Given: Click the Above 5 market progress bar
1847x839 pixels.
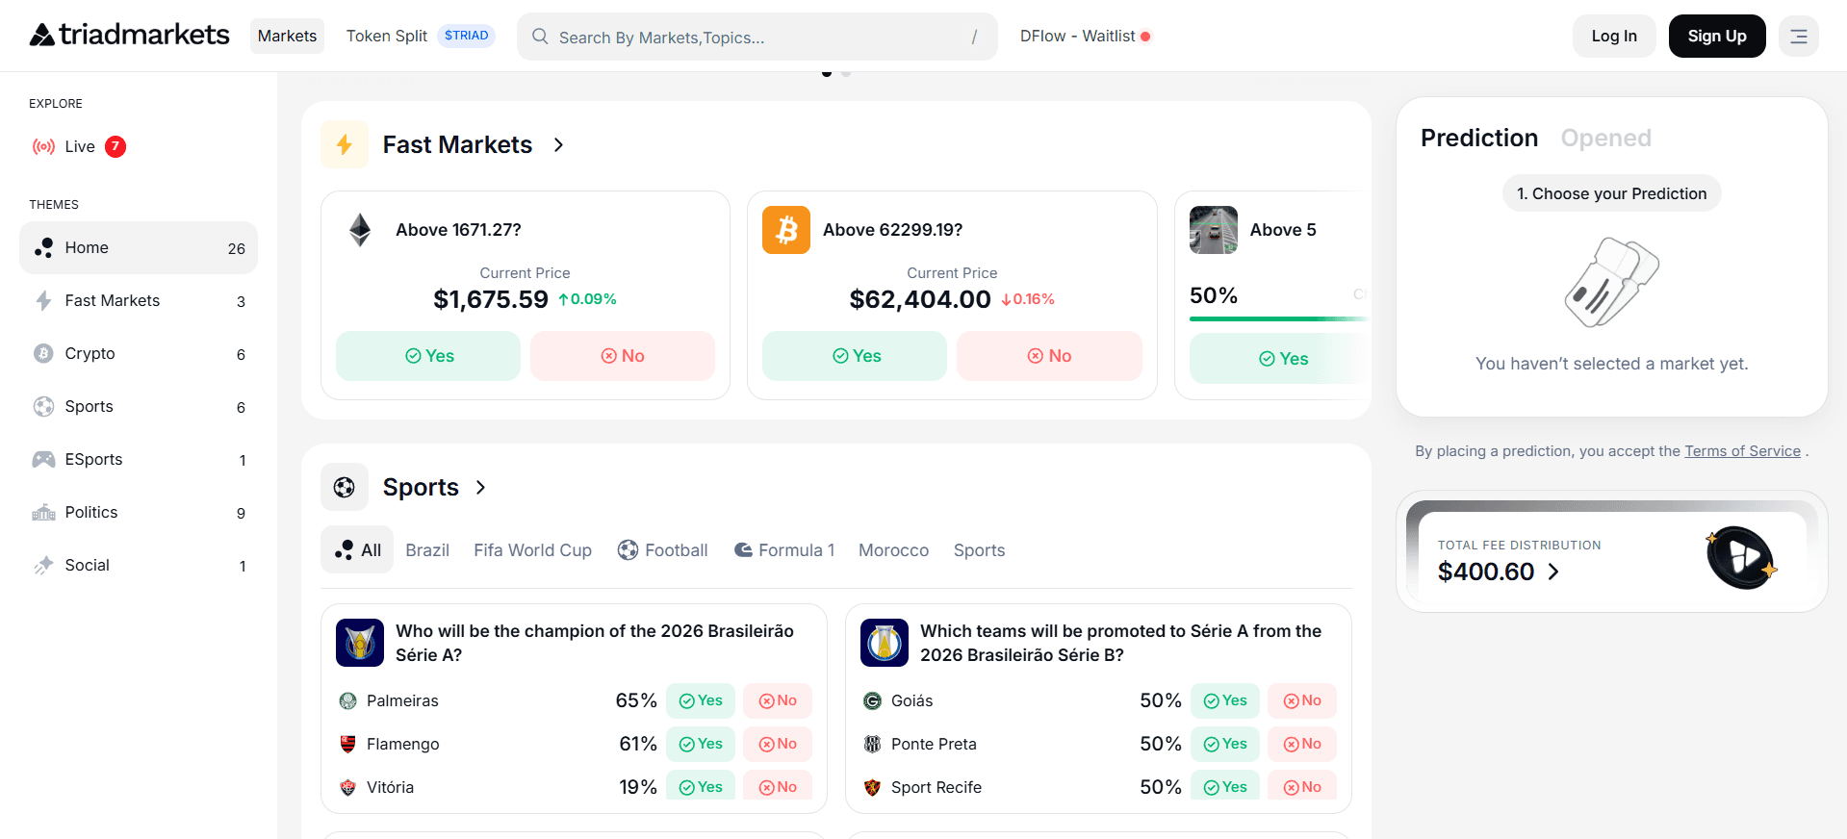Looking at the screenshot, I should [x=1278, y=318].
